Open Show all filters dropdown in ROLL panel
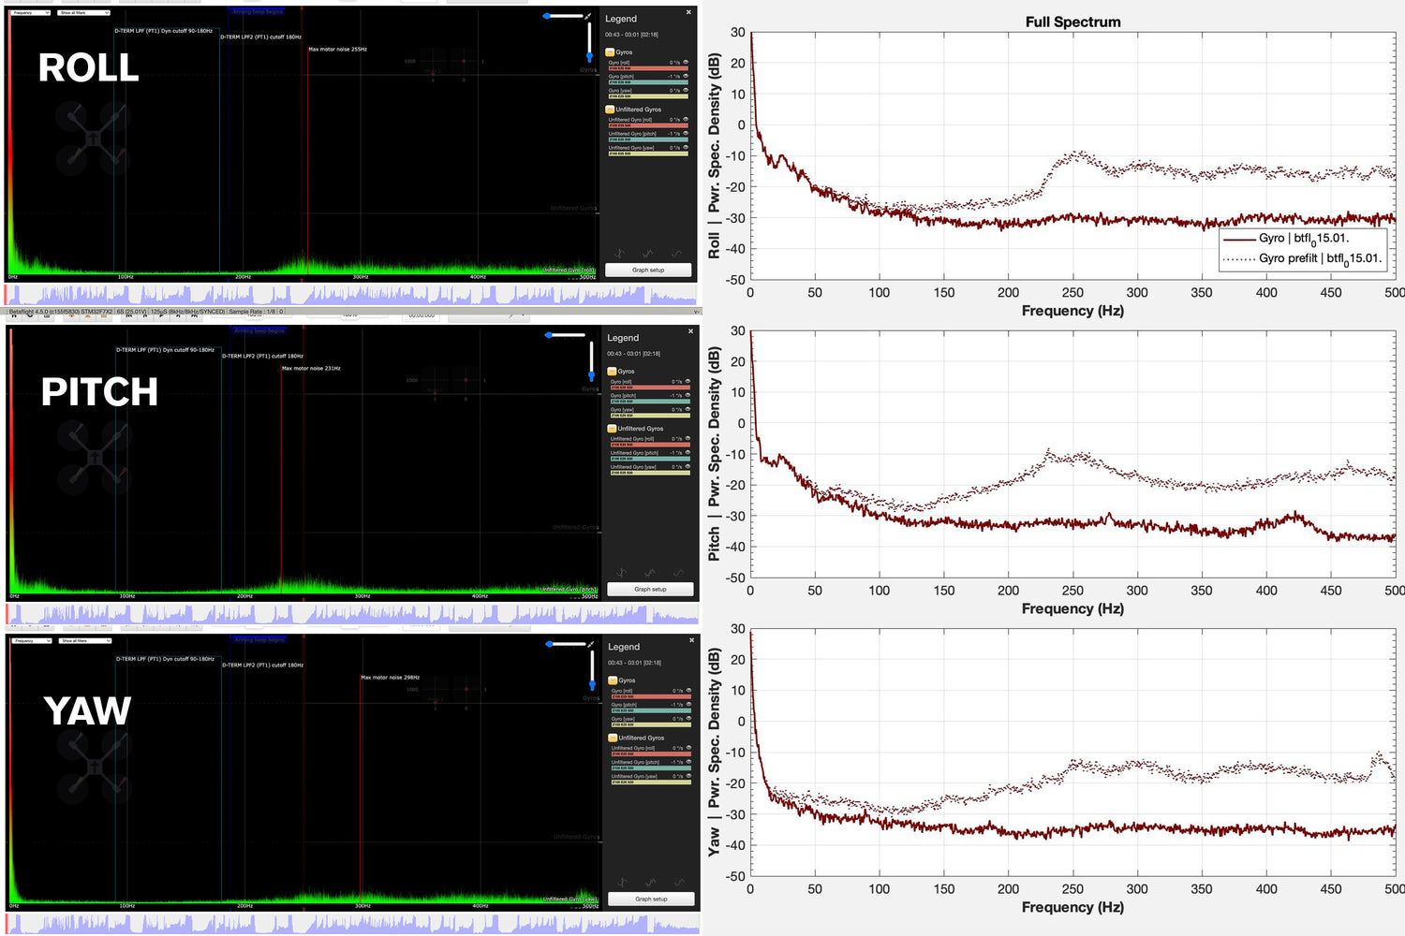This screenshot has width=1405, height=936. tap(83, 13)
